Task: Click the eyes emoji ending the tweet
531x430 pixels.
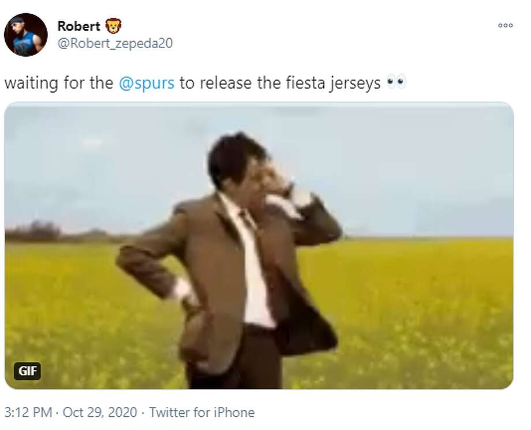Action: click(396, 83)
